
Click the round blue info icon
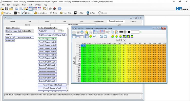60,9
